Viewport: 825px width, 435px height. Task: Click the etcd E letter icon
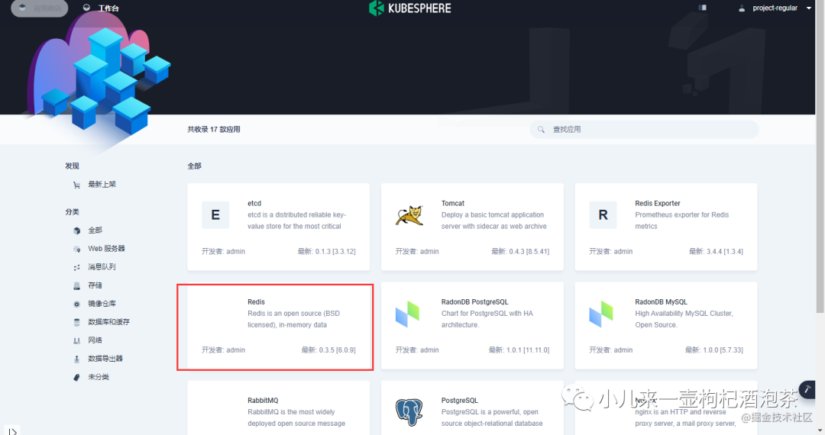215,215
